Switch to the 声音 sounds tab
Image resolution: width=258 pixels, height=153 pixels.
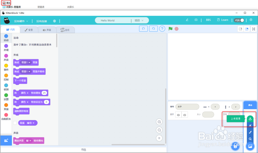point(47,30)
